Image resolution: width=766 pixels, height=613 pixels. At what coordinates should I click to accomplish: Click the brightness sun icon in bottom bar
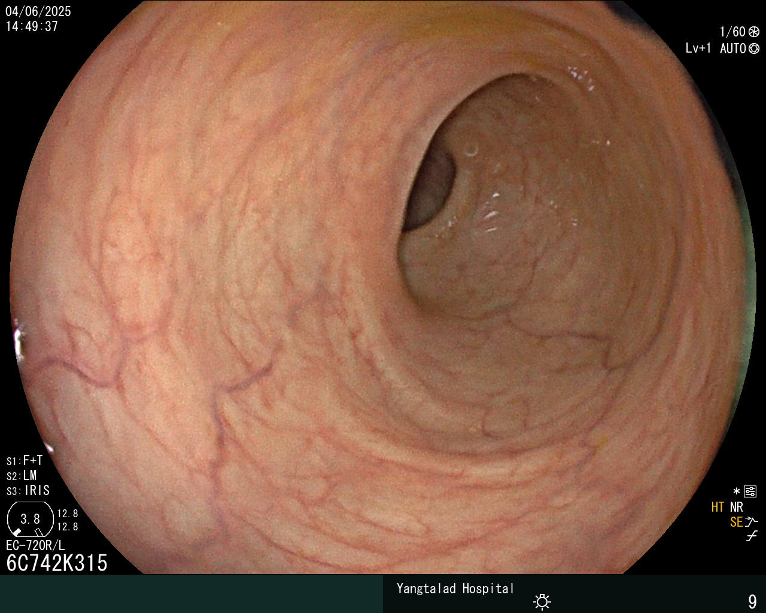pos(542,601)
